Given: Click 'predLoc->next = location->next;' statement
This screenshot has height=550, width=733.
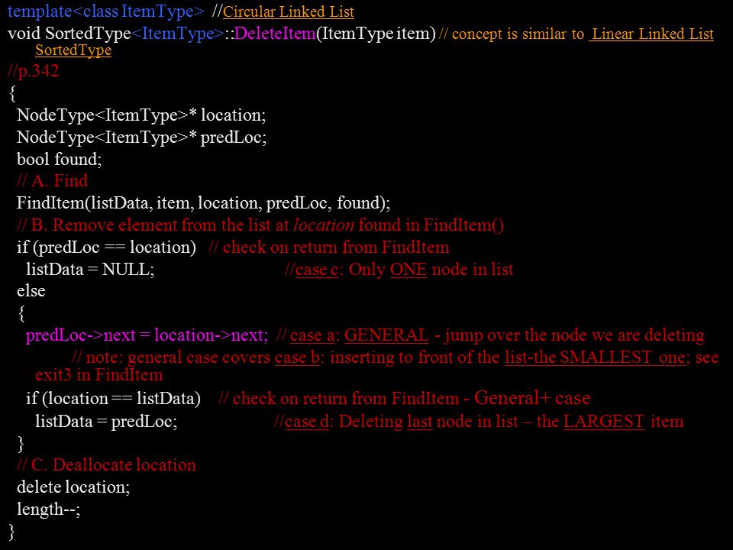Looking at the screenshot, I should [147, 335].
